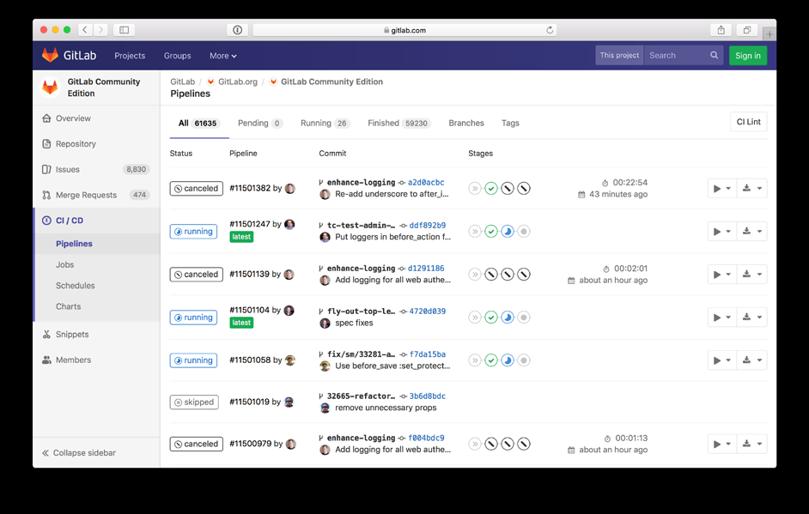Open manual actions dropdown for pipeline #11501104
Viewport: 809px width, 514px height.
click(721, 317)
